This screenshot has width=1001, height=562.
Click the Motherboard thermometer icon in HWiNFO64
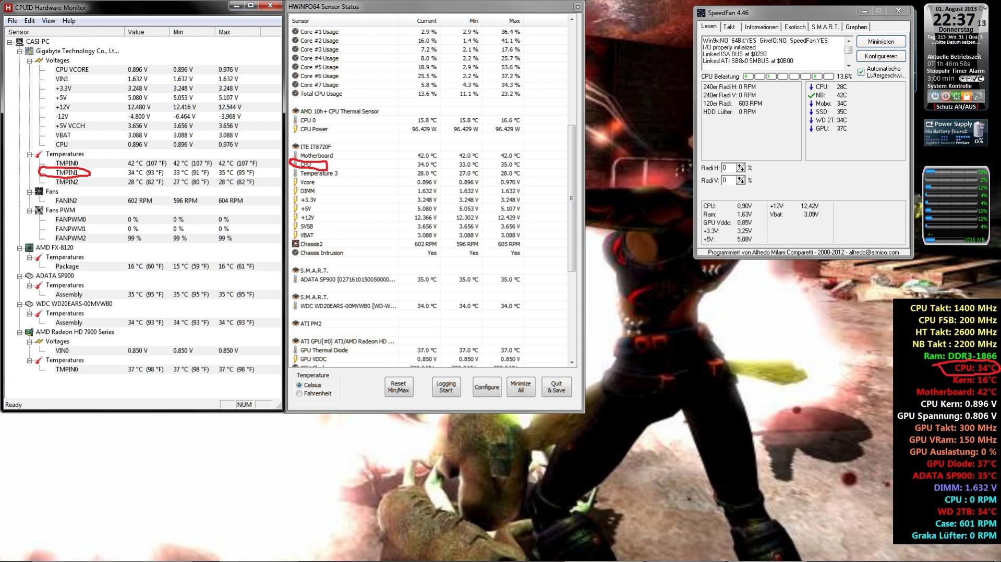(296, 156)
